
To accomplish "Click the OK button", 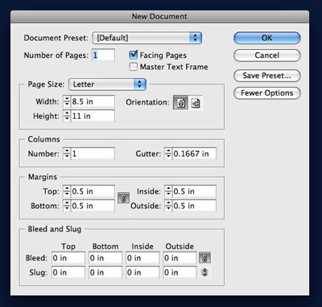I will [x=267, y=38].
